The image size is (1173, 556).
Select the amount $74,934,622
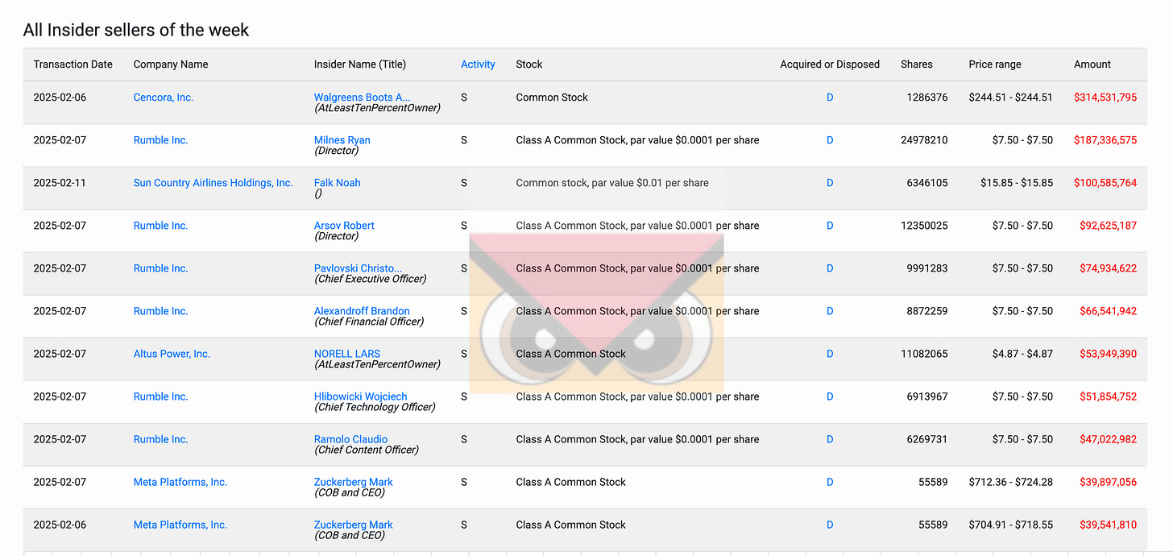pos(1109,268)
